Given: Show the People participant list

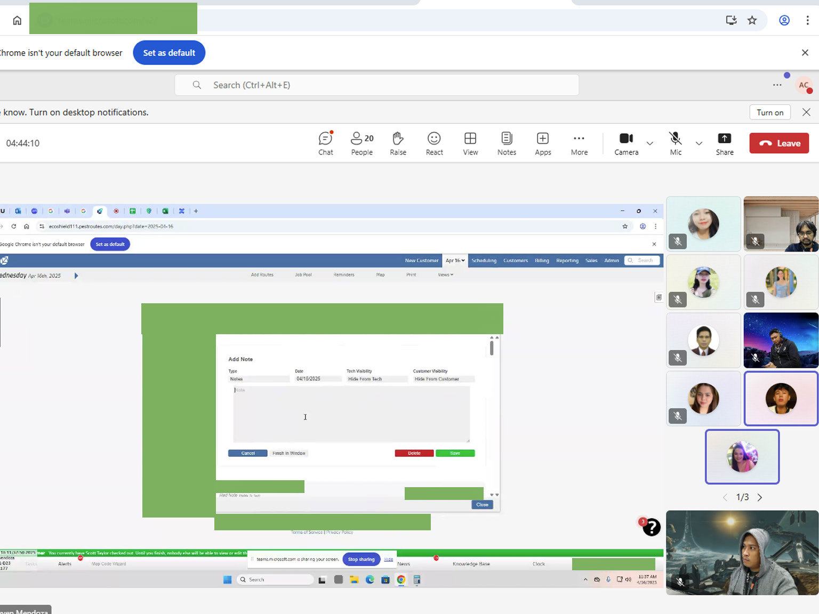Looking at the screenshot, I should click(x=362, y=143).
